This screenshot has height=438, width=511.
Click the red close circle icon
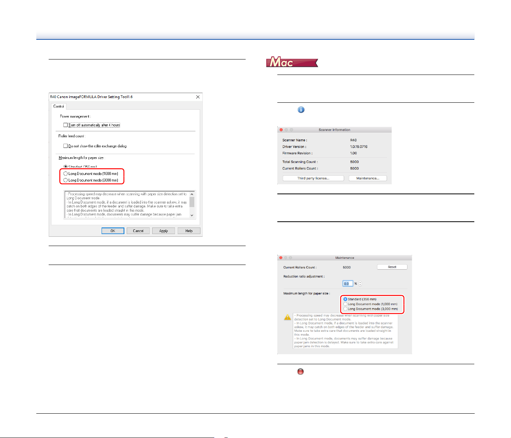tap(300, 372)
